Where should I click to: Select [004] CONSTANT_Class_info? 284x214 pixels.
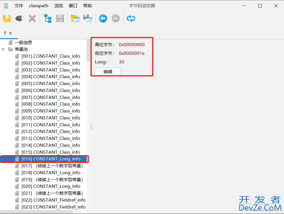tap(51, 76)
